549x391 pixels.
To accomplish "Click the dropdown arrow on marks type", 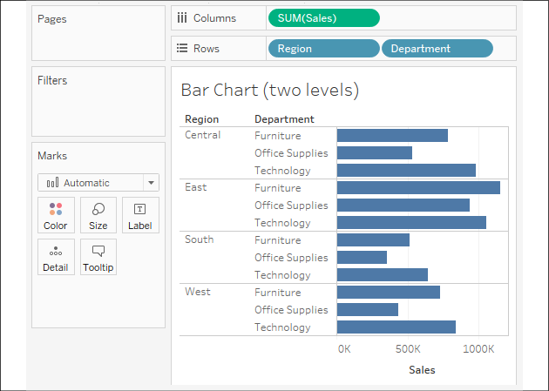I will click(x=152, y=183).
